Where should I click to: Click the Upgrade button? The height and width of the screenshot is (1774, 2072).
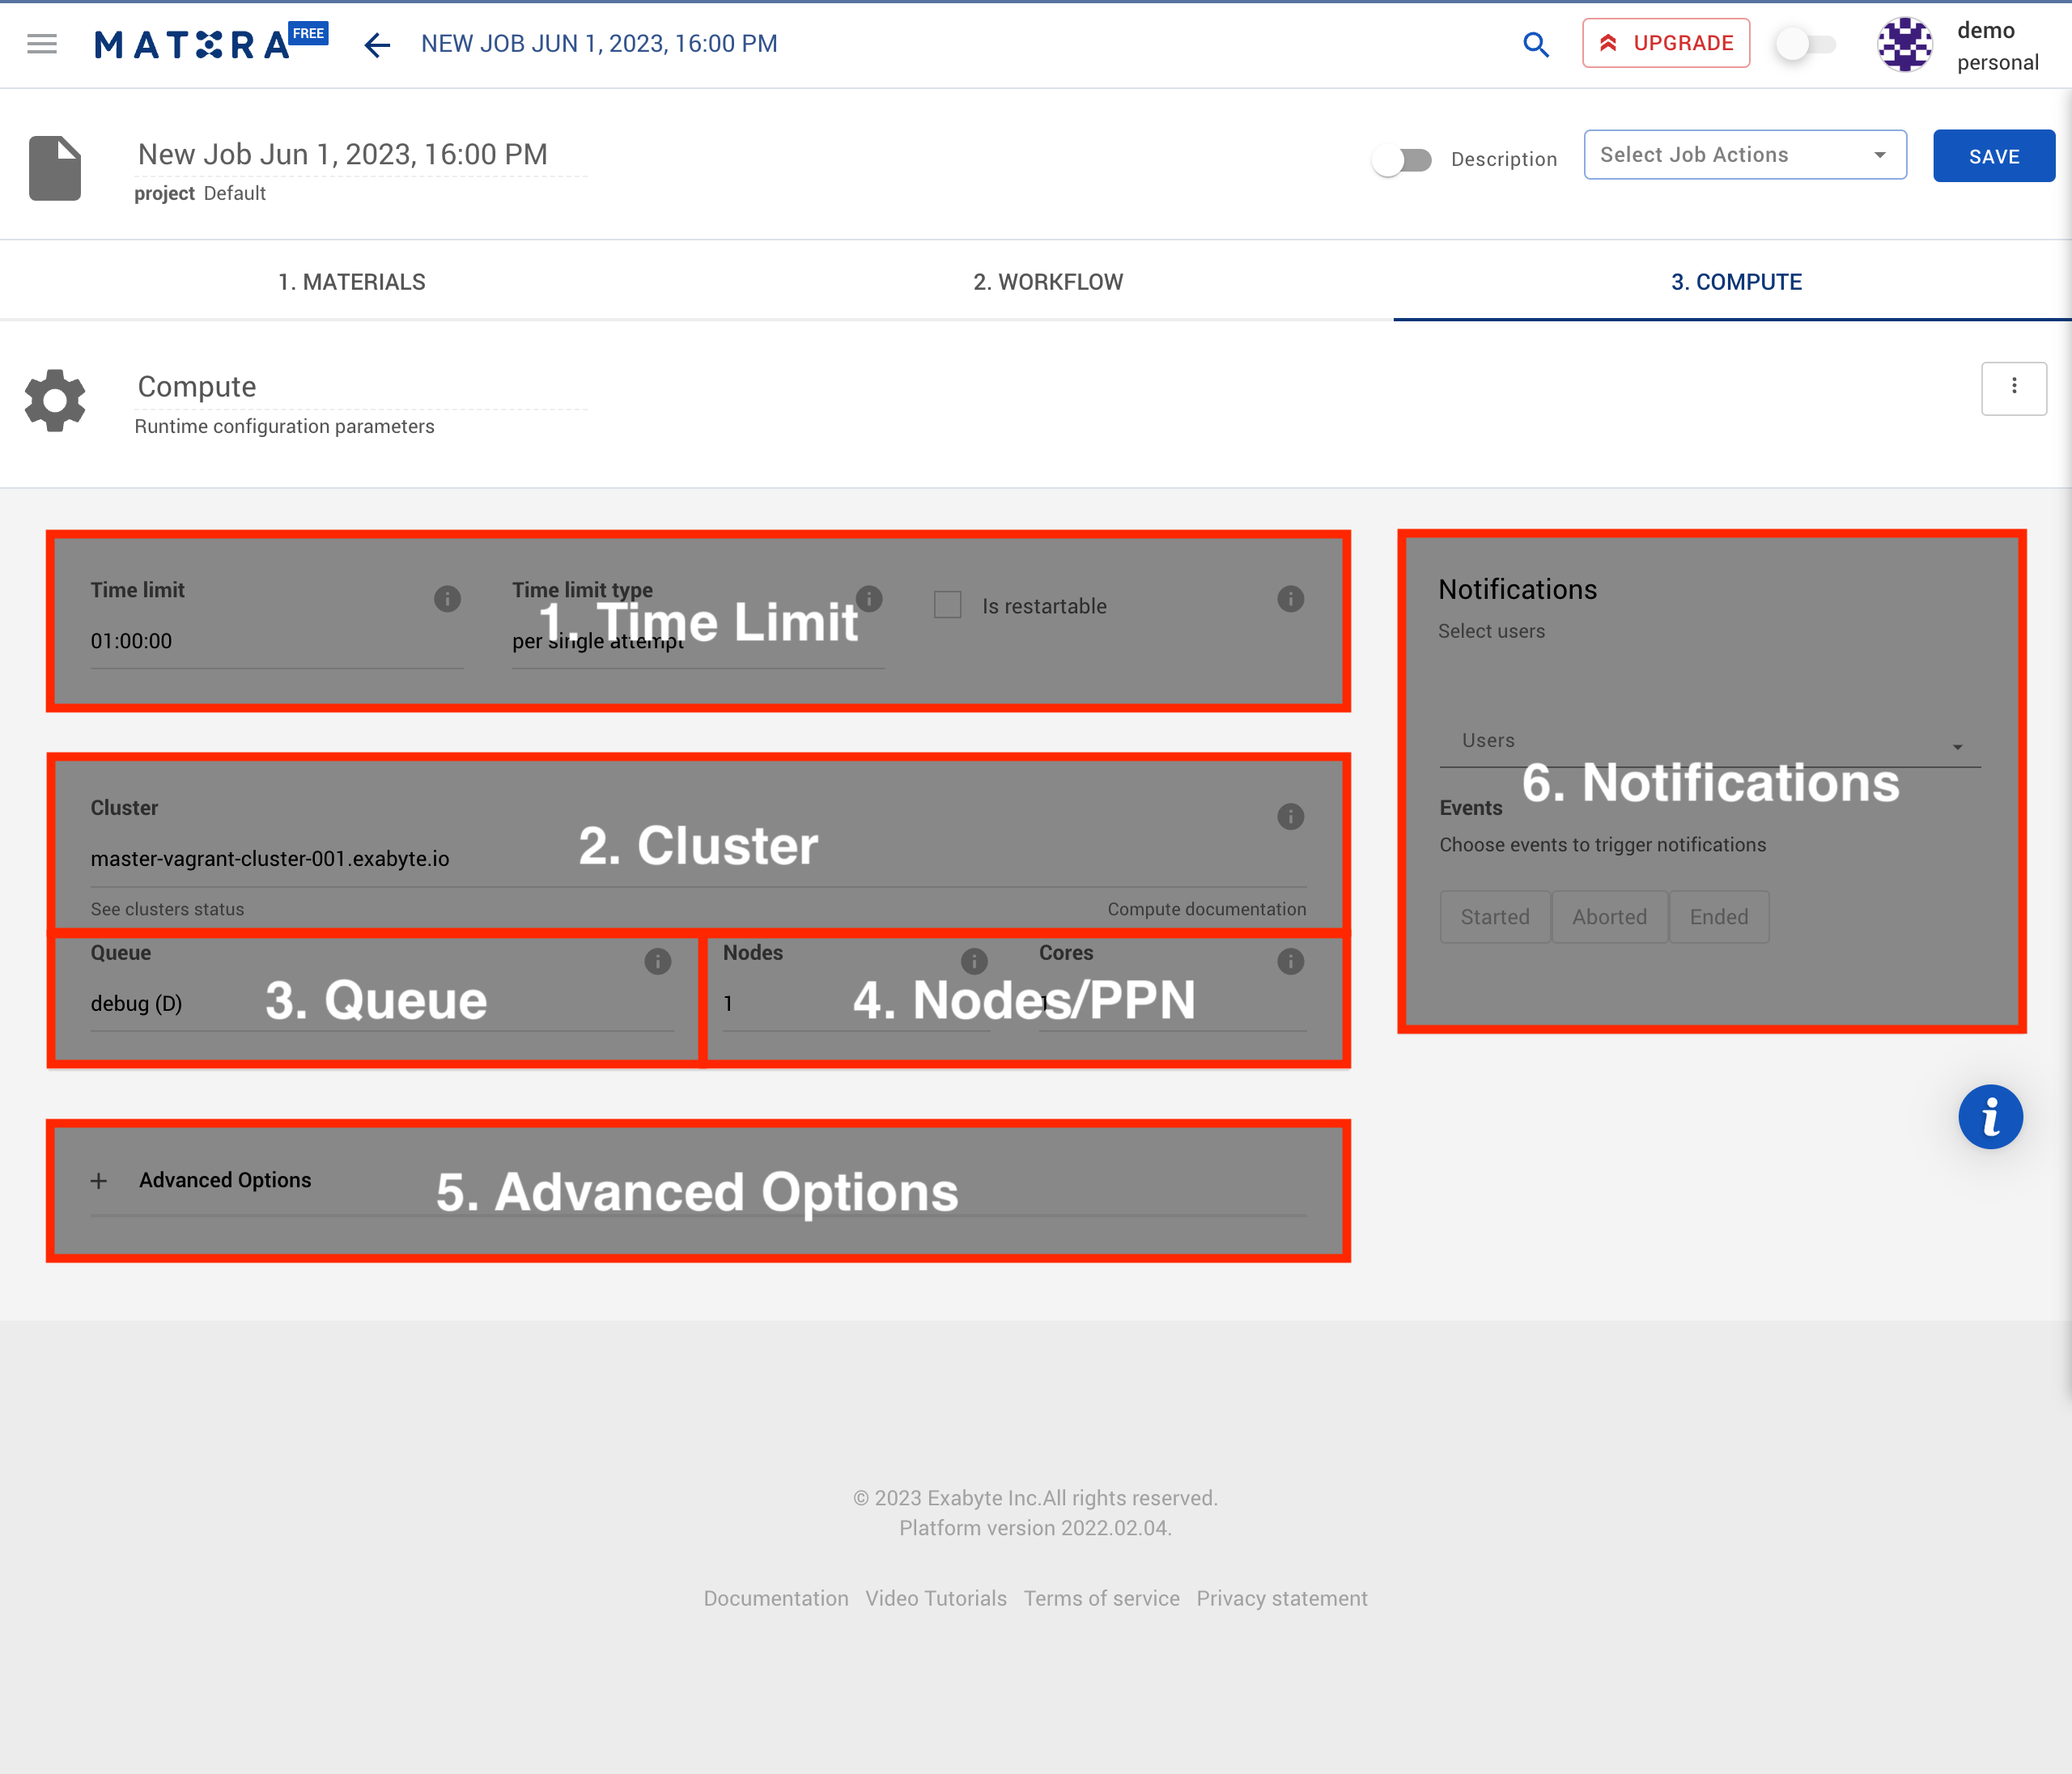coord(1665,43)
